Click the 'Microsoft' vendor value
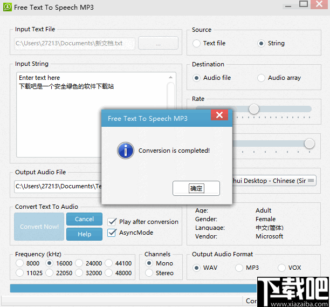 (269, 236)
